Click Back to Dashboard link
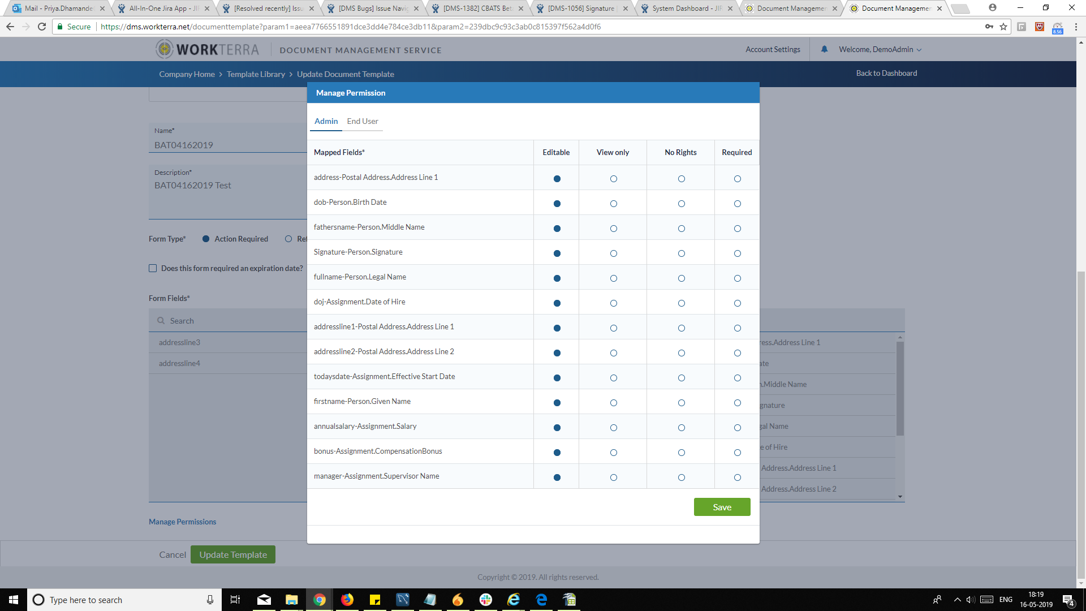1086x611 pixels. (886, 74)
